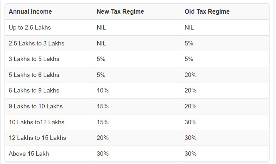Click new regime 15% for 9 to 10 Lakhs
This screenshot has height=164, width=276.
coord(103,106)
